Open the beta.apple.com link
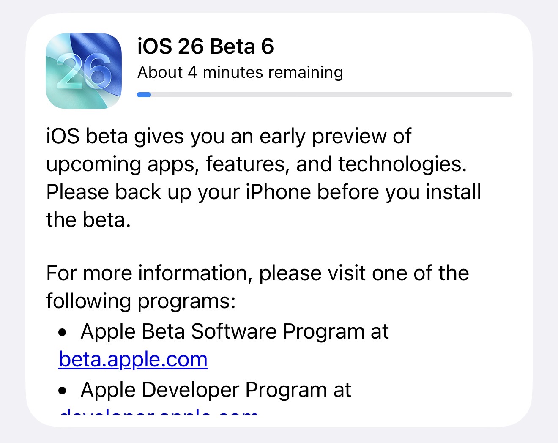558x443 pixels. click(x=133, y=360)
